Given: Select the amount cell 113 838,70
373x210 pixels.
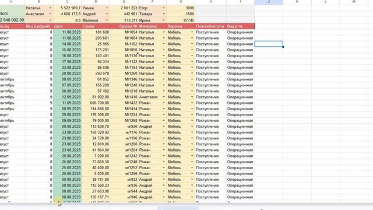Looking at the screenshot, I should click(96, 127).
